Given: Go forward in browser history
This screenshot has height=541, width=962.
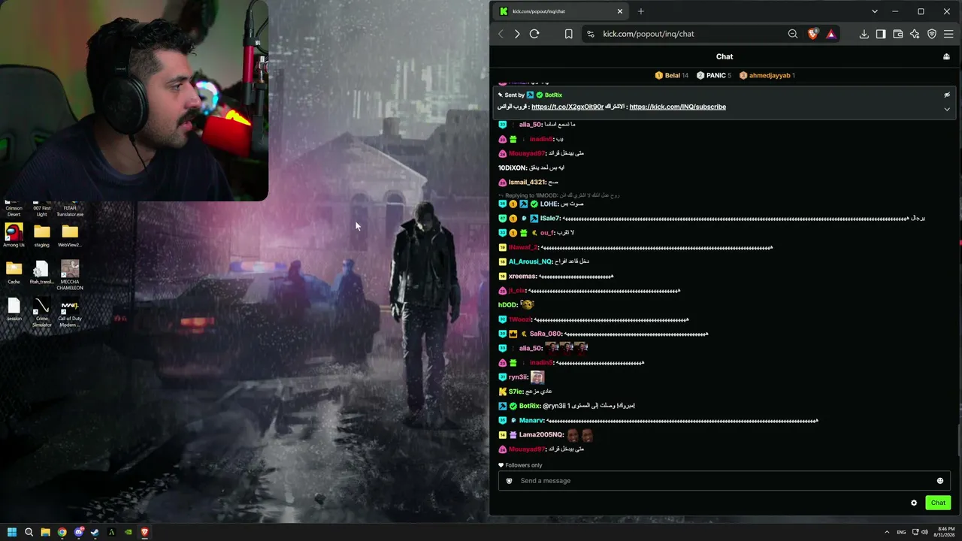Looking at the screenshot, I should tap(517, 34).
